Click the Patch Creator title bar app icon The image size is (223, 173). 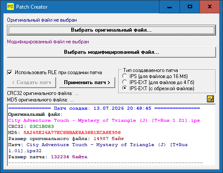(10, 7)
